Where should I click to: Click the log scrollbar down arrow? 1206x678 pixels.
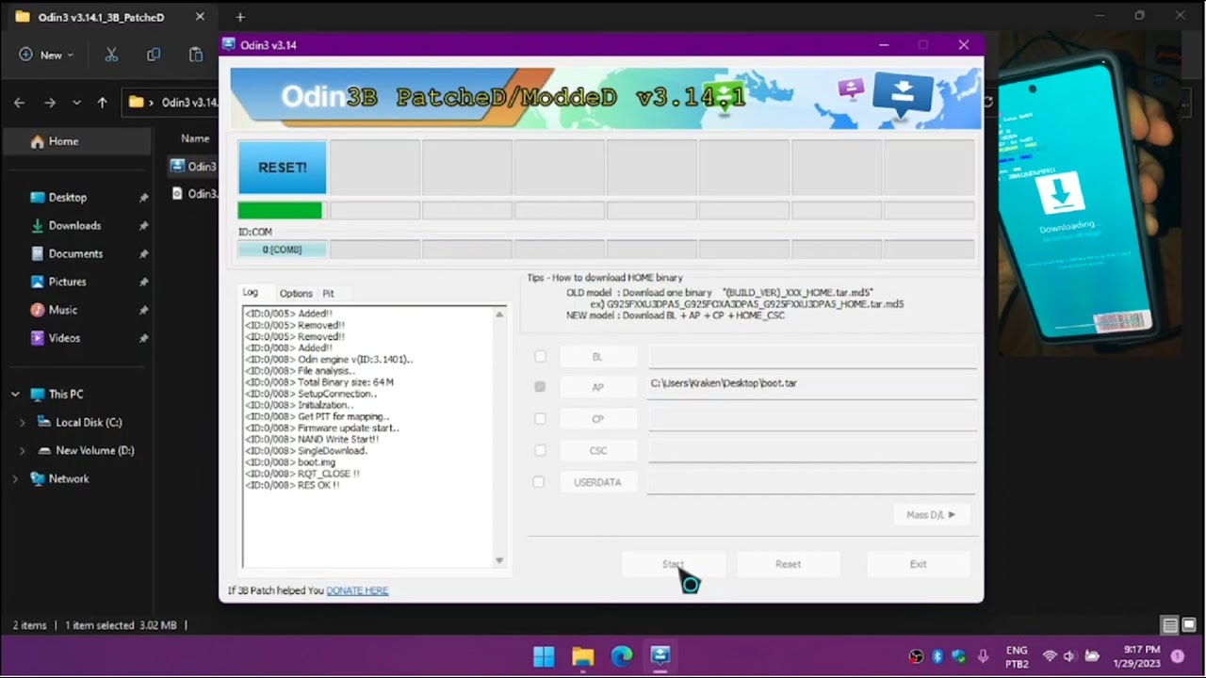499,560
